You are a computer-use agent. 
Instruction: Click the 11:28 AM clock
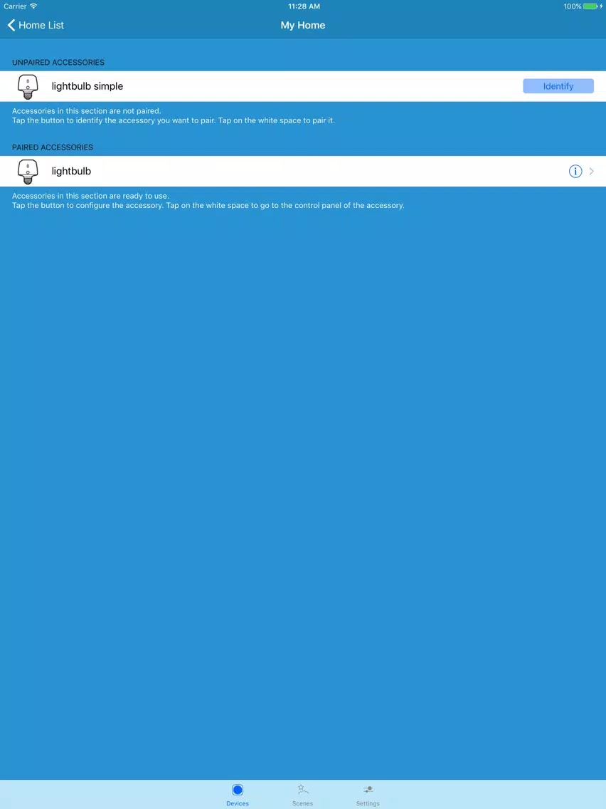point(304,6)
